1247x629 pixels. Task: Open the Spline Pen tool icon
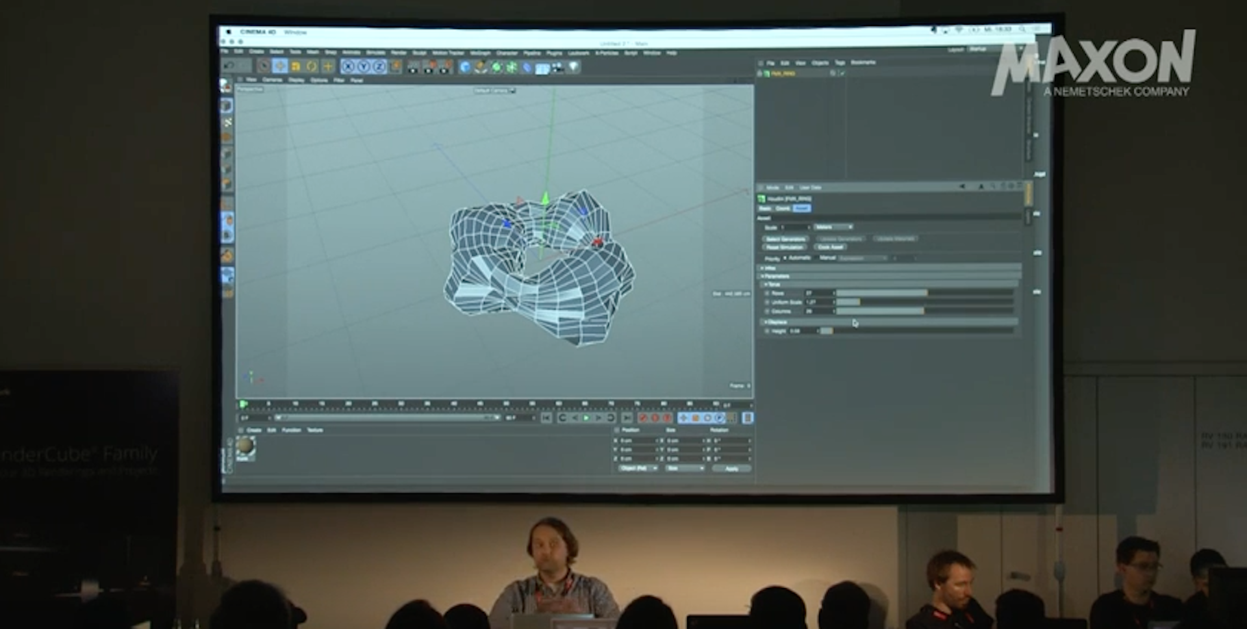(x=481, y=66)
